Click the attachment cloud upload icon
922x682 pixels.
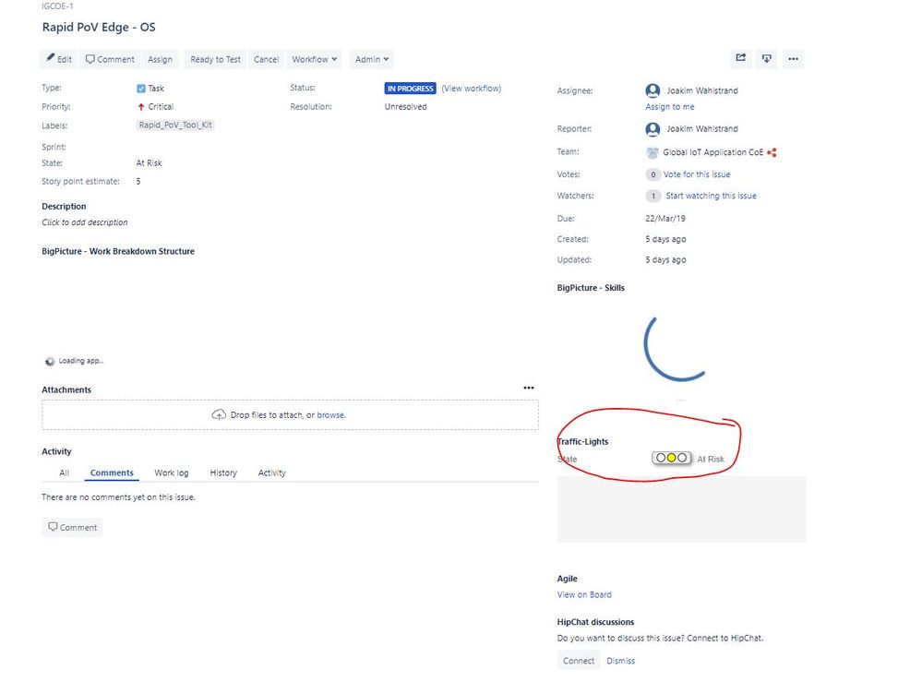click(x=218, y=414)
